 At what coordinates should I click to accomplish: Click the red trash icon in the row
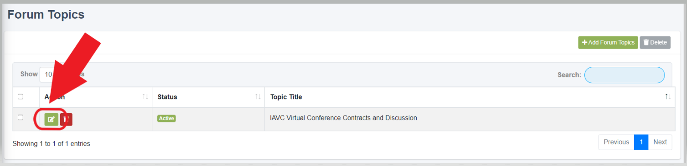point(67,119)
